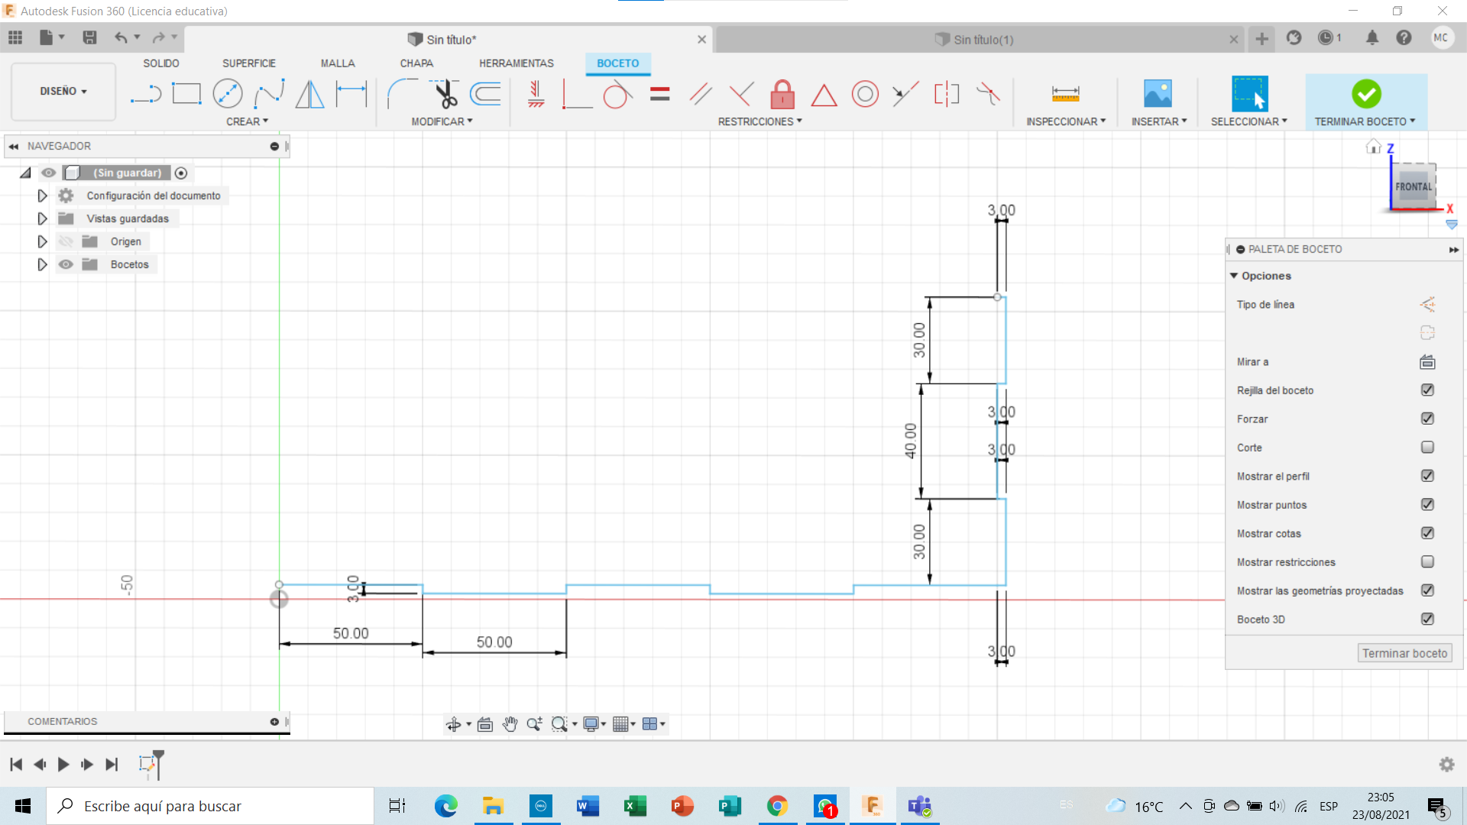Apply the Lock/Fix constraint icon
Image resolution: width=1467 pixels, height=825 pixels.
coord(782,95)
